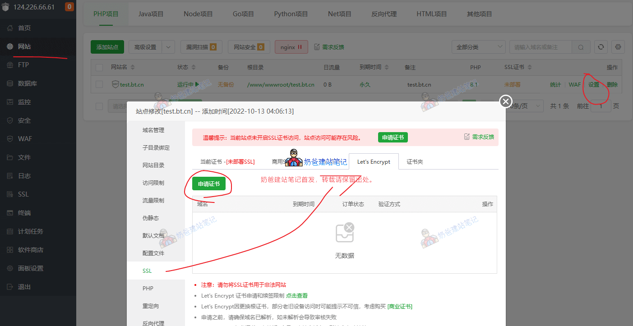Viewport: 633px width, 326px height.
Task: Close the site settings dialog
Action: point(506,101)
